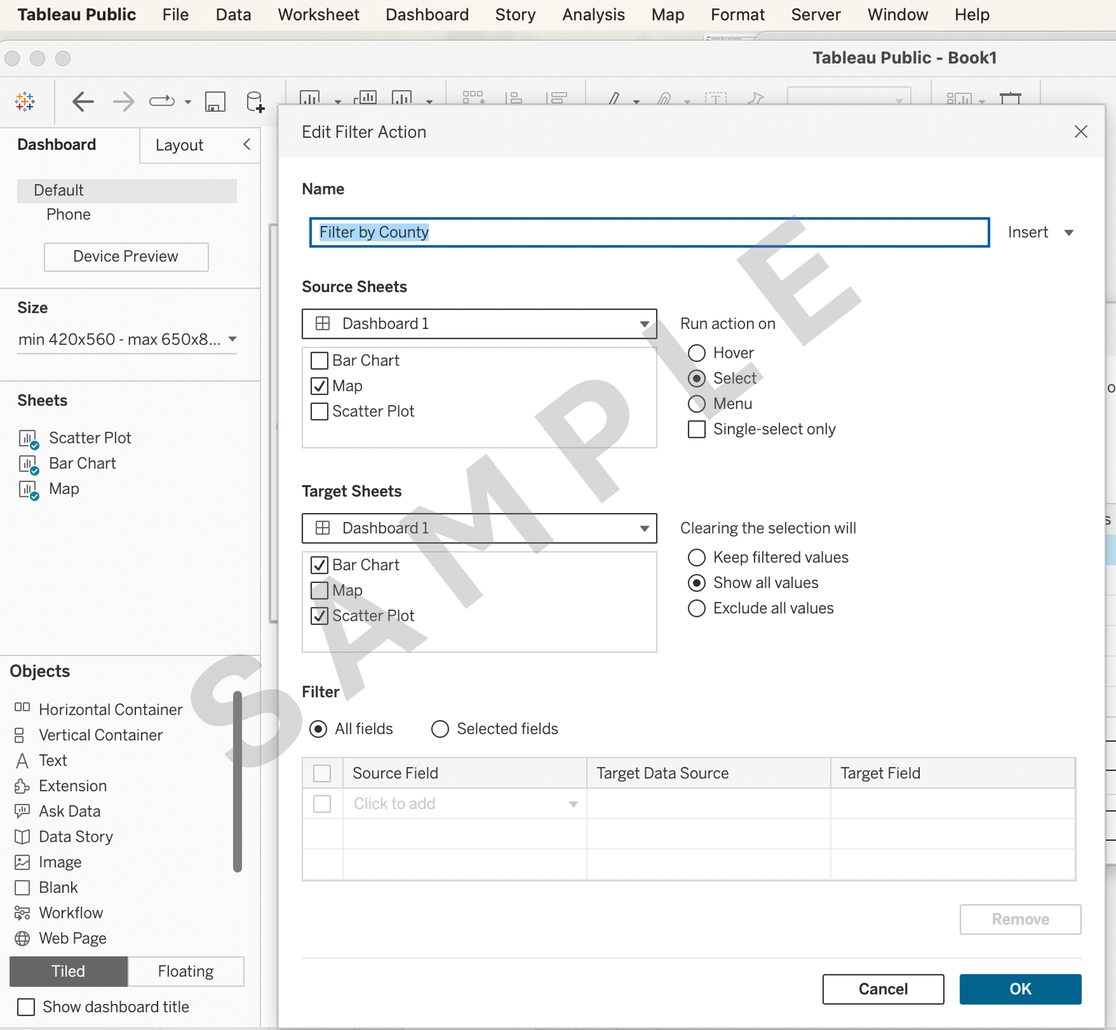Click the Tableau logo start page icon
Image resolution: width=1116 pixels, height=1030 pixels.
(x=25, y=102)
